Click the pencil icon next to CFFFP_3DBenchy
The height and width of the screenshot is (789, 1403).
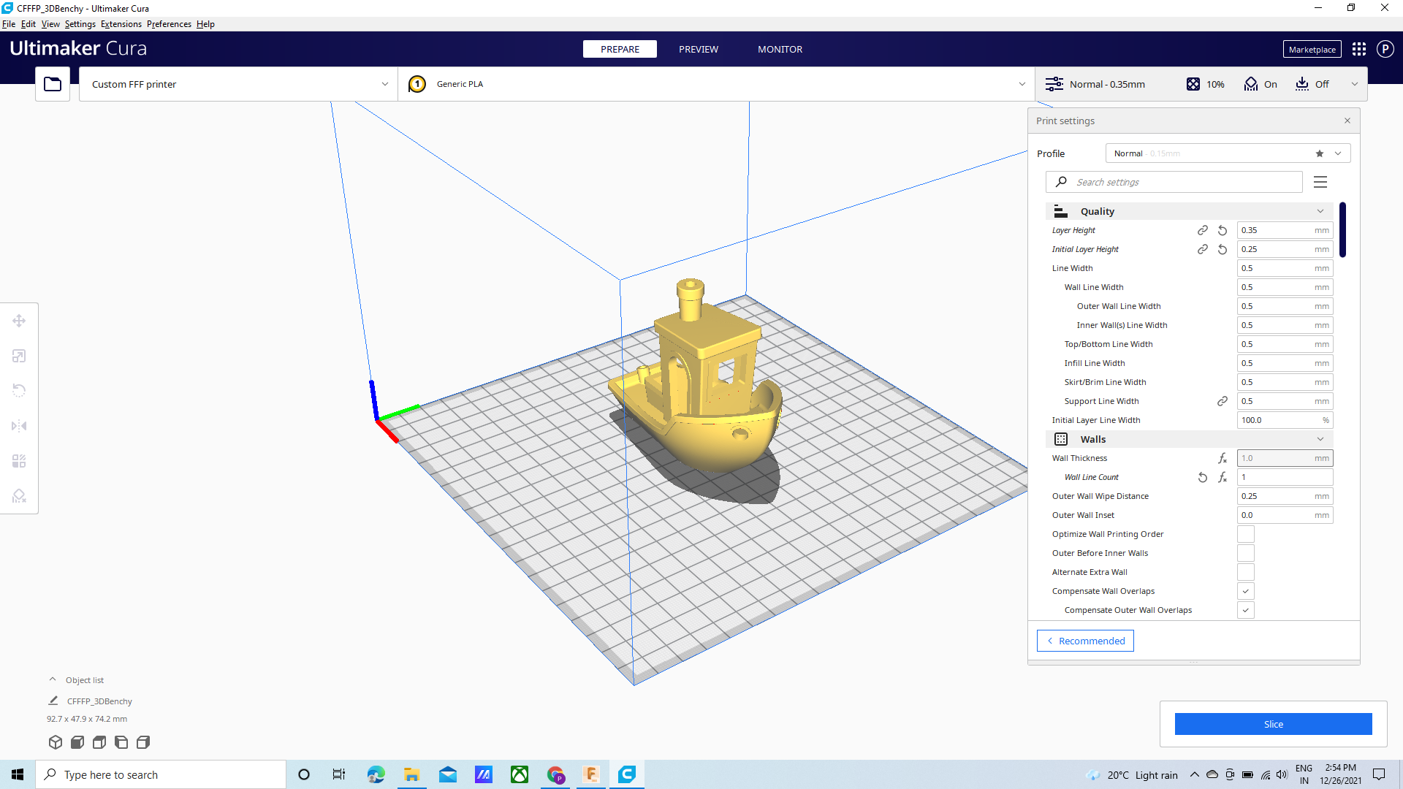[x=53, y=701]
